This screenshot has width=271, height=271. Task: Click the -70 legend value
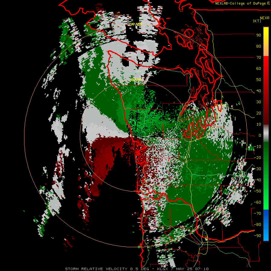tap(257, 213)
